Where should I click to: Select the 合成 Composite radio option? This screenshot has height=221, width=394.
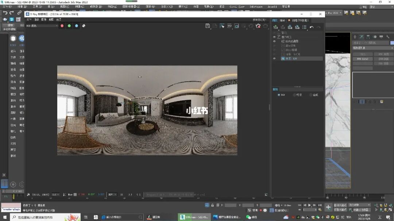(311, 95)
